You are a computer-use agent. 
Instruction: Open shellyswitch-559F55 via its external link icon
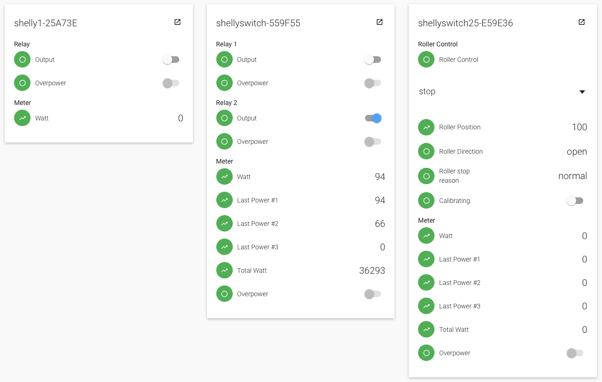[x=380, y=22]
